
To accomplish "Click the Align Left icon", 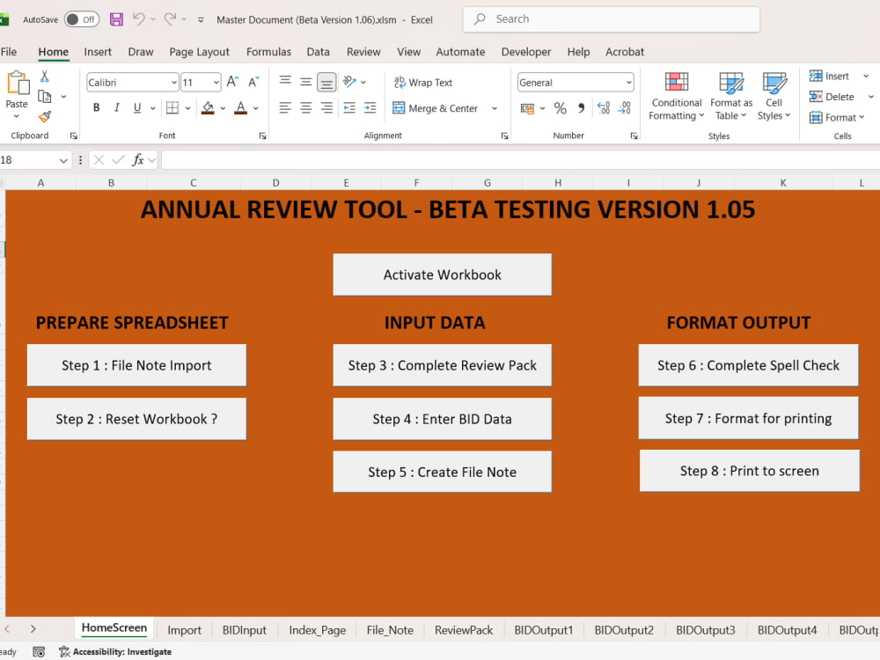I will (285, 107).
